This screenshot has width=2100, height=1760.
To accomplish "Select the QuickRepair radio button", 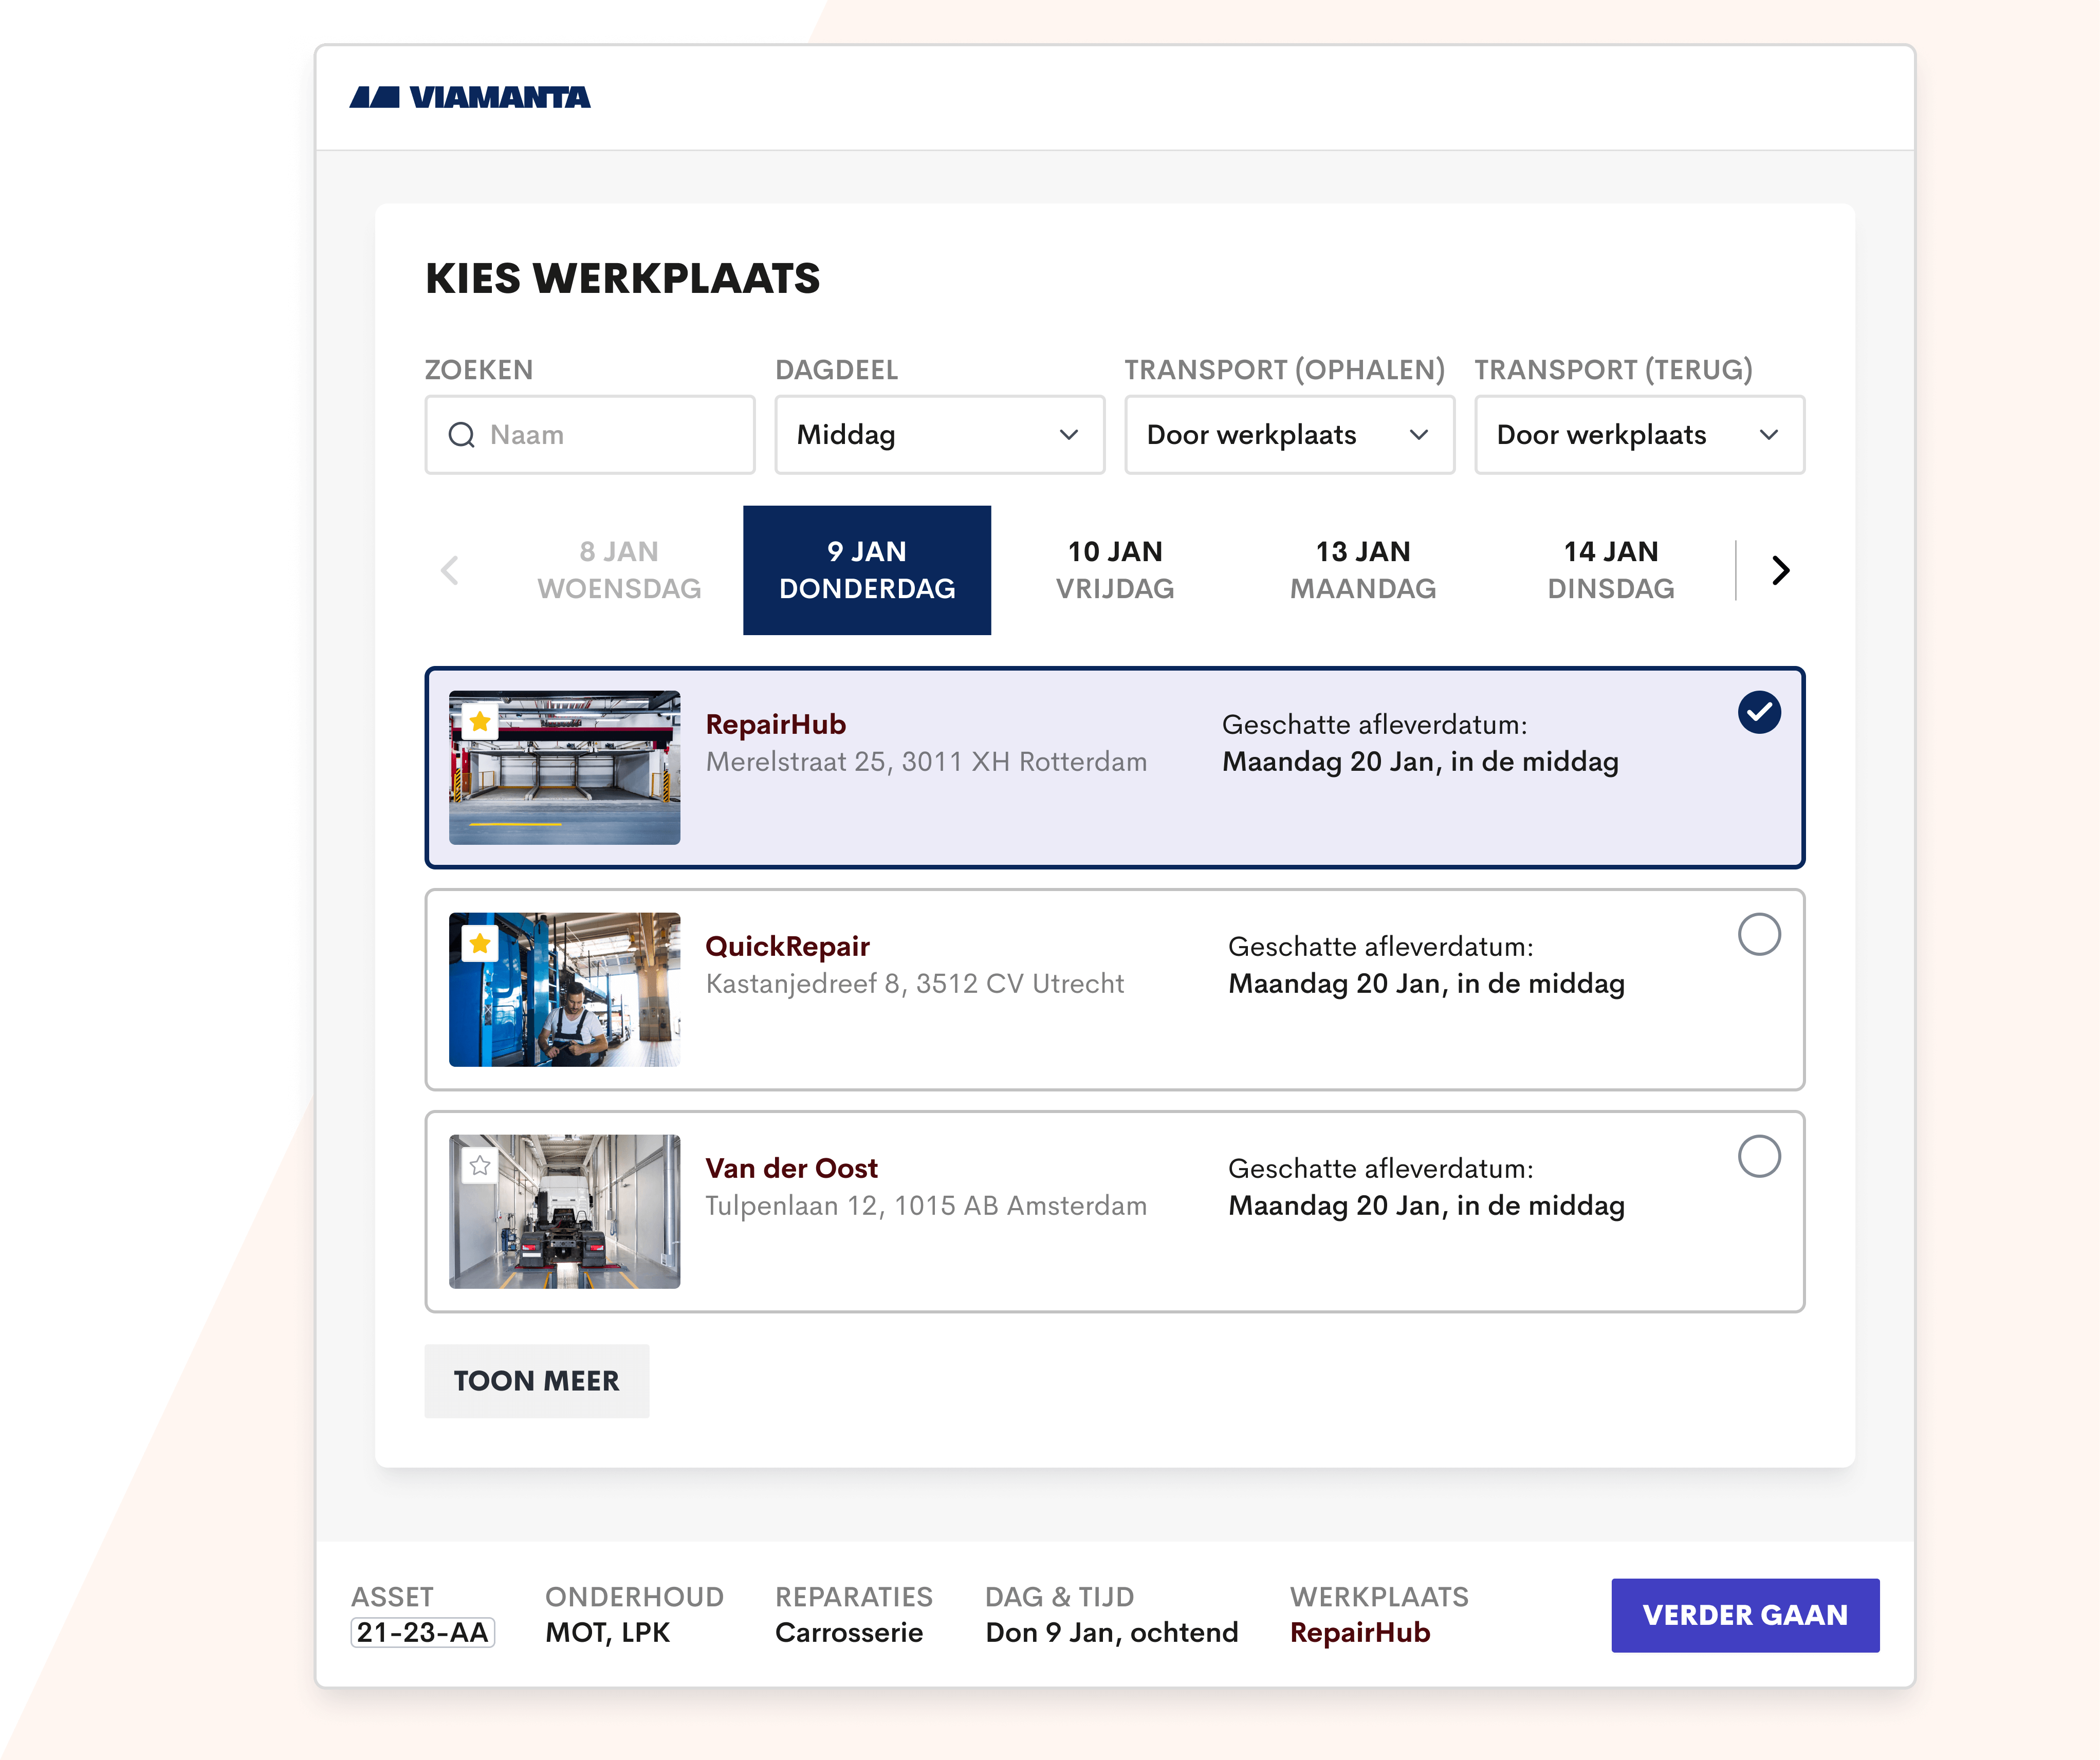I will 1759,934.
